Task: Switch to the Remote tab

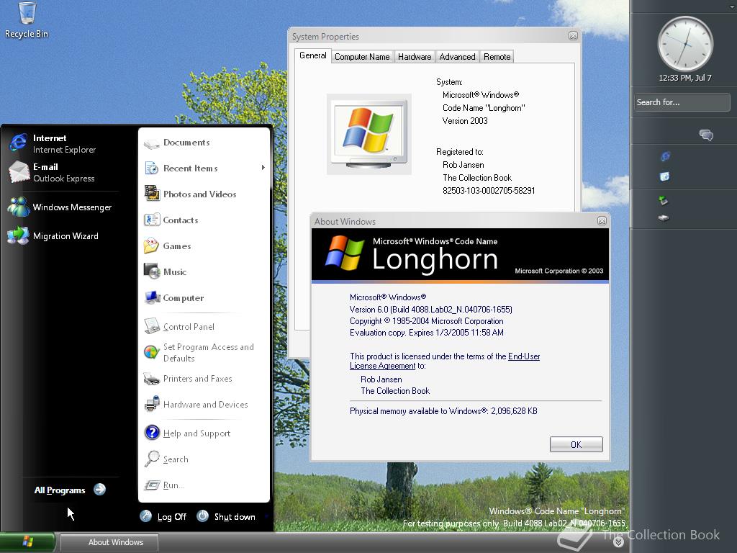Action: click(497, 56)
